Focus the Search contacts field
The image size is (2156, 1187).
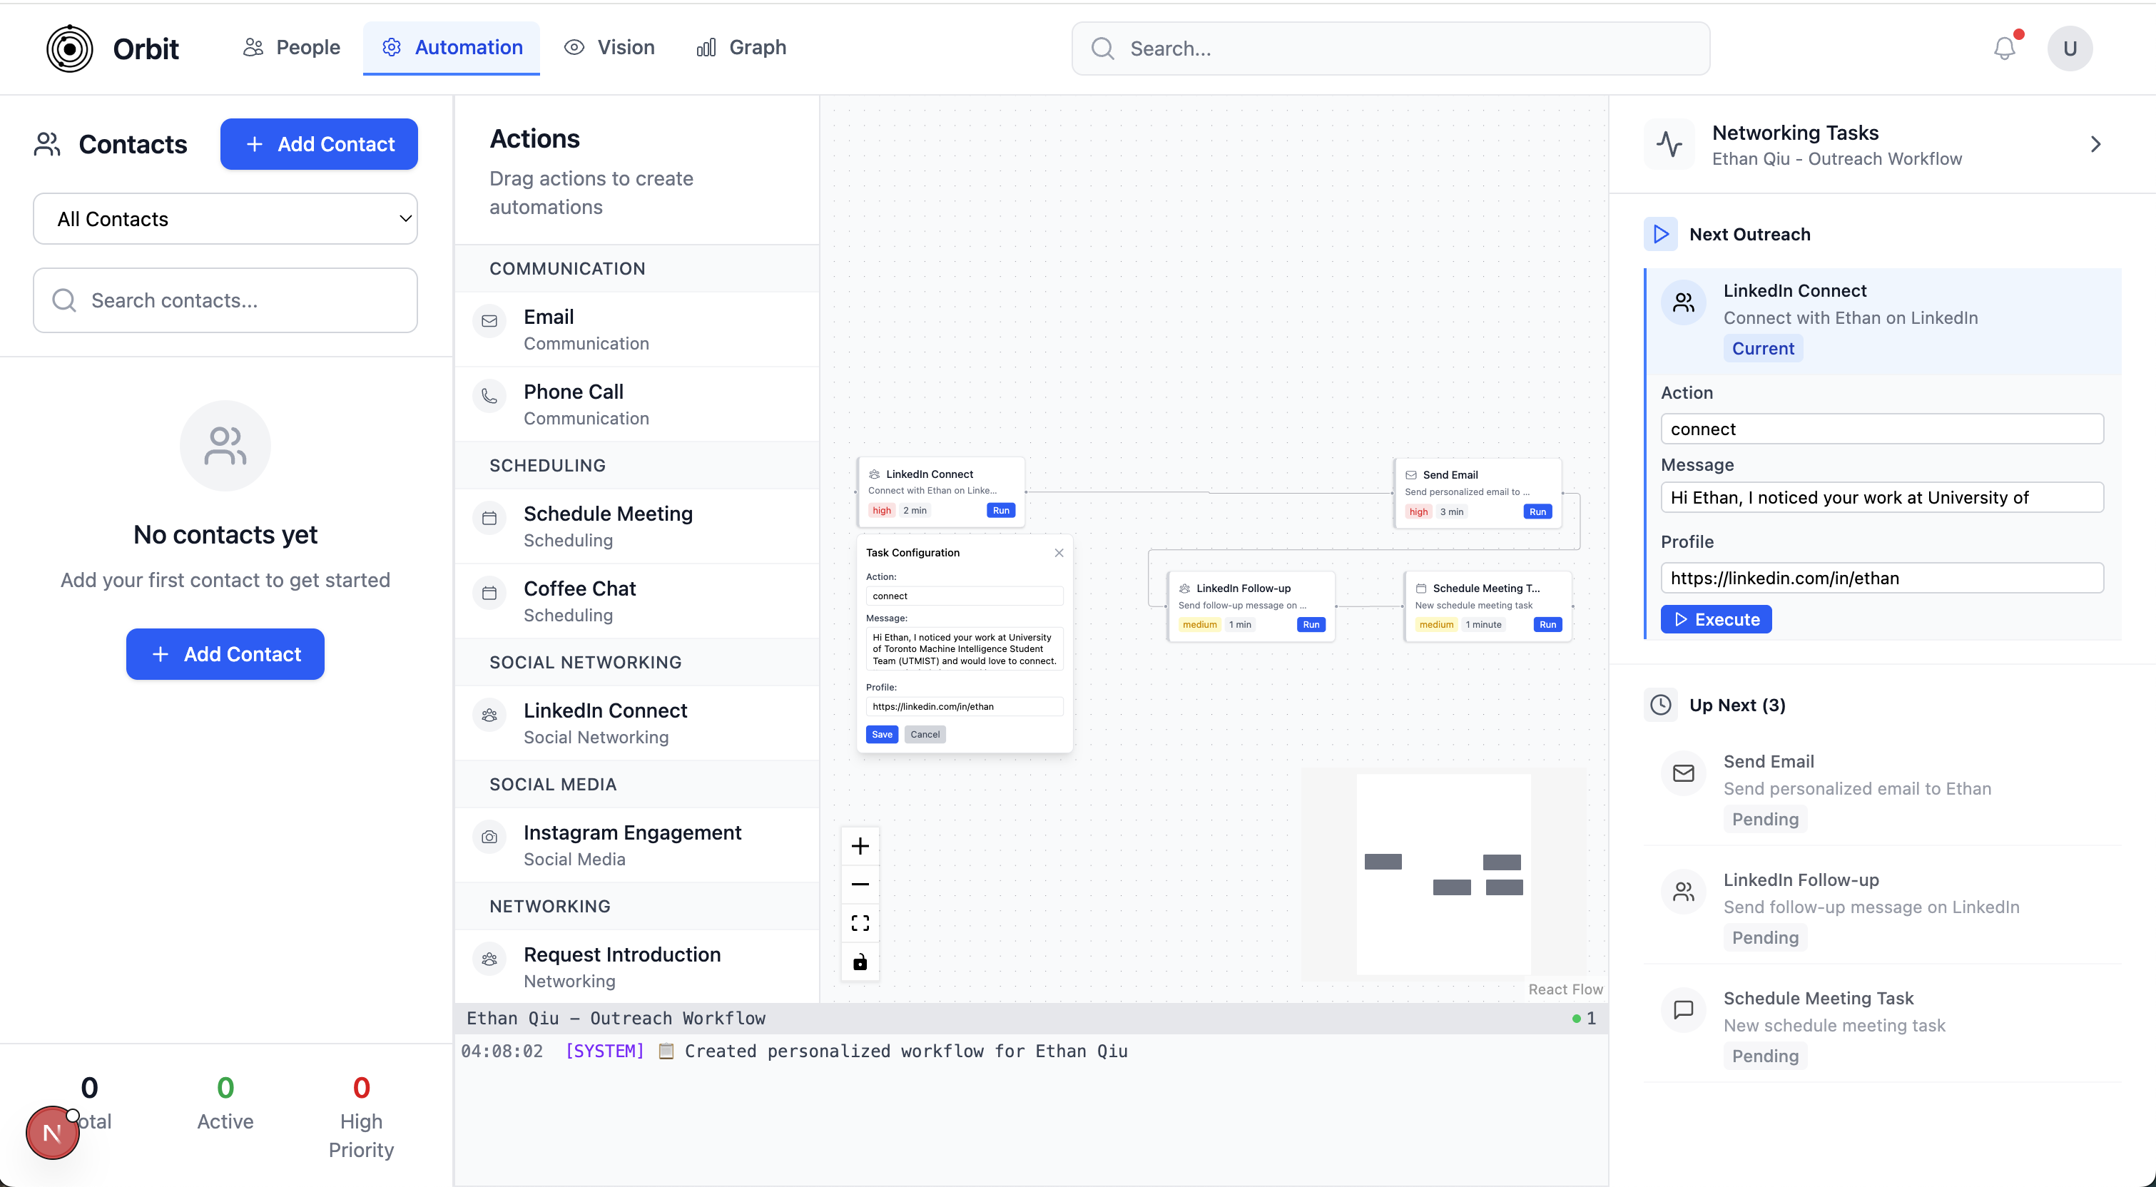pos(225,300)
